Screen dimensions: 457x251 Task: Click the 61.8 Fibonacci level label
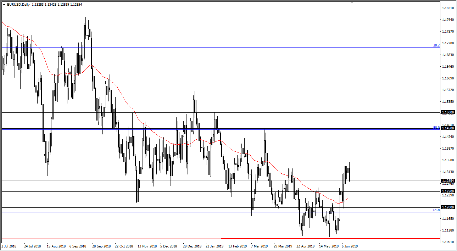point(436,210)
